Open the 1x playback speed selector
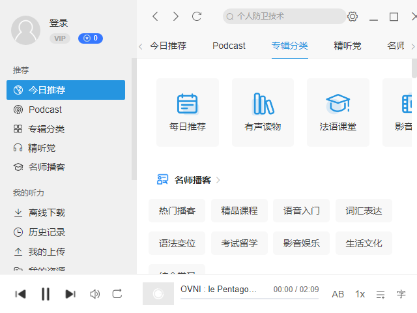Viewport: 417px width, 313px height. tap(360, 294)
